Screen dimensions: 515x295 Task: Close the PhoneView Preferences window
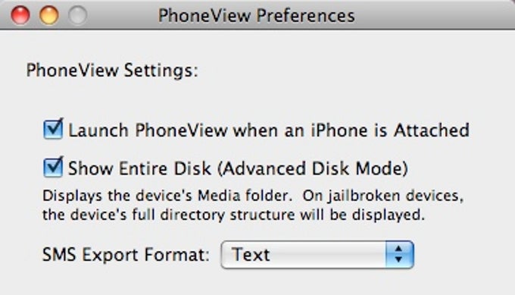click(x=20, y=15)
